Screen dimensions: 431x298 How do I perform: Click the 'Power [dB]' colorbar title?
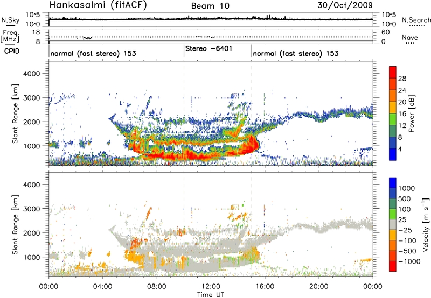tap(411, 113)
